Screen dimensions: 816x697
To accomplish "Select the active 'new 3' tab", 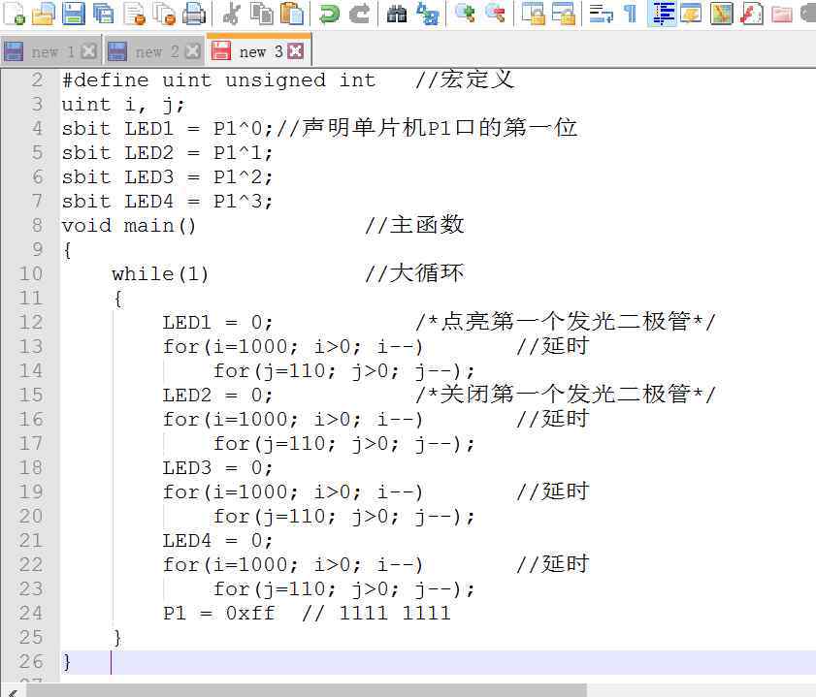I will (260, 51).
